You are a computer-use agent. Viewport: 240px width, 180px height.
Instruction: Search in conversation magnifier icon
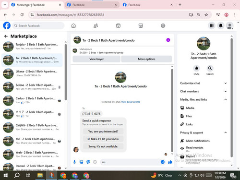210,68
